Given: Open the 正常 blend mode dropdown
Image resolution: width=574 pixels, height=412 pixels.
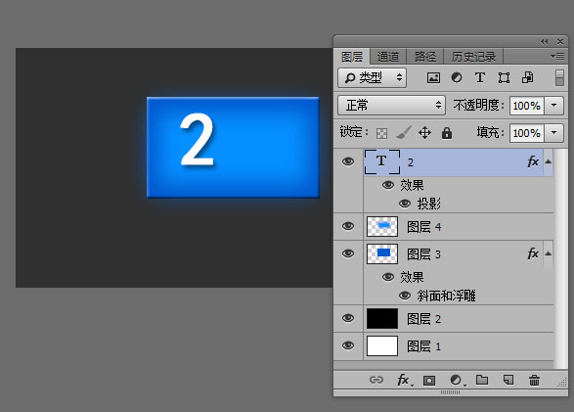Looking at the screenshot, I should (391, 106).
